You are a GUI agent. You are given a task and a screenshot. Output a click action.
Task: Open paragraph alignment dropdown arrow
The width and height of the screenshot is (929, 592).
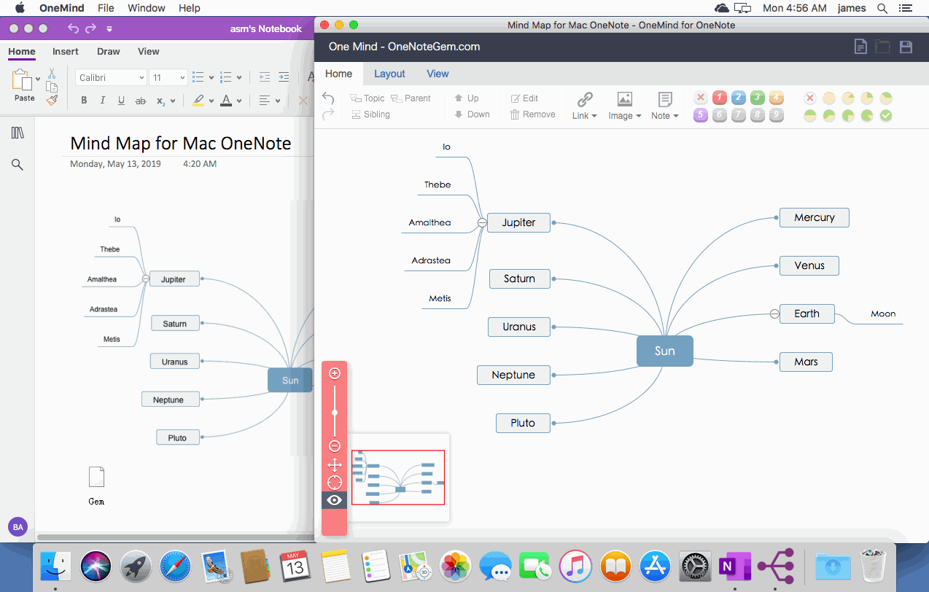pos(279,101)
